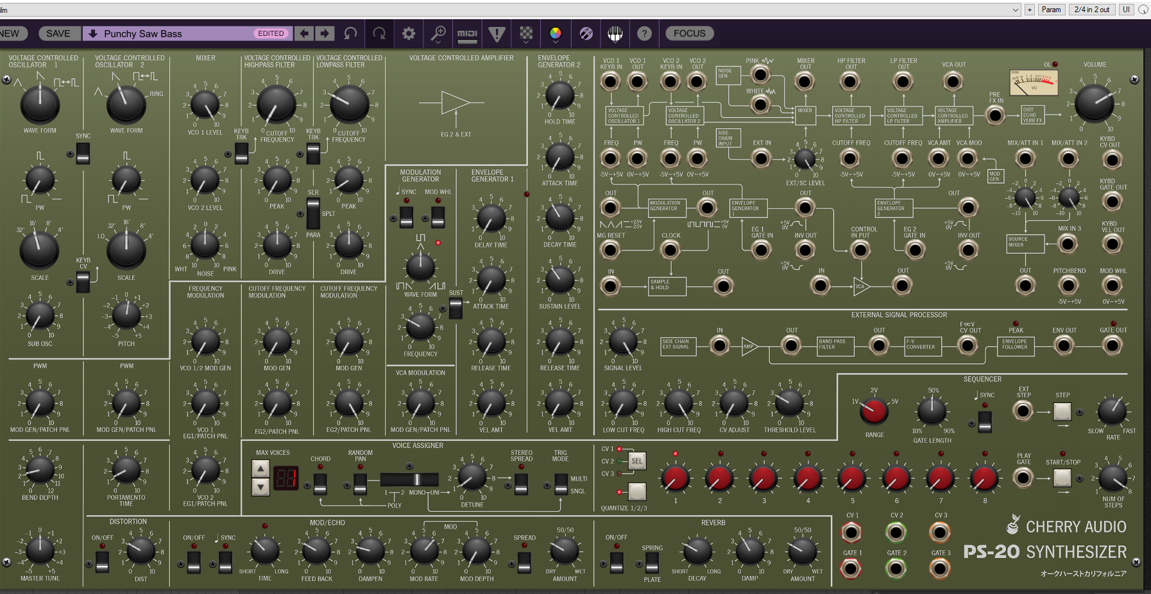Click the main VOLUME knob
Screen dimensions: 1151x594
coord(1095,103)
